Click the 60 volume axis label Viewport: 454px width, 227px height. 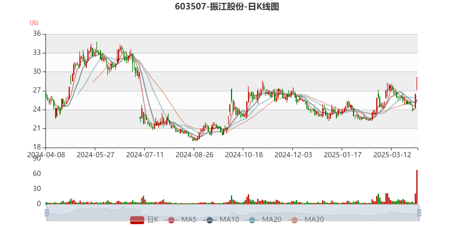[x=37, y=174]
